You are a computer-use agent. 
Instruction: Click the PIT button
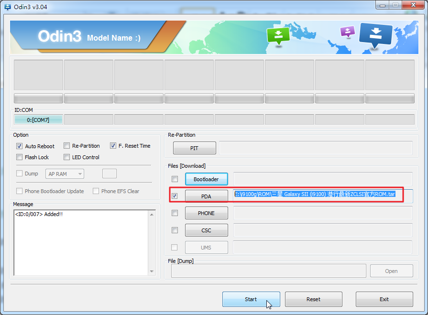(194, 148)
